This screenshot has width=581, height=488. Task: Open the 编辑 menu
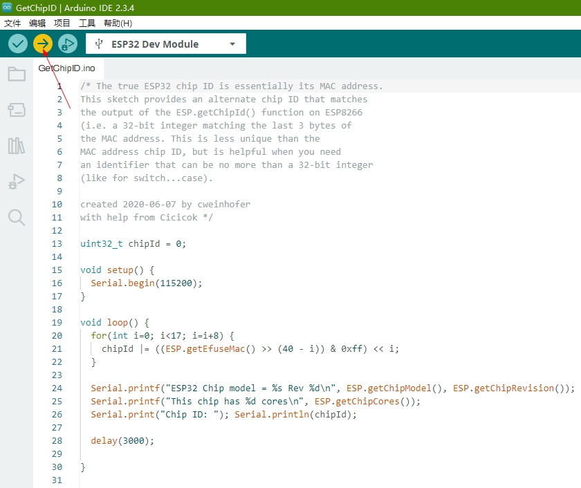pos(37,24)
